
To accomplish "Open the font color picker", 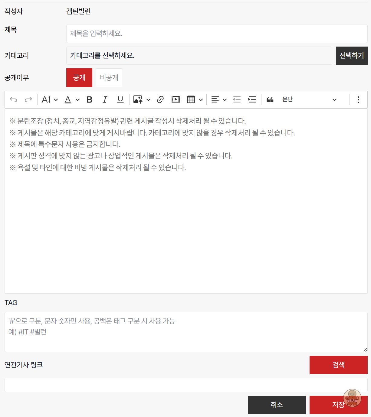I will (x=72, y=99).
